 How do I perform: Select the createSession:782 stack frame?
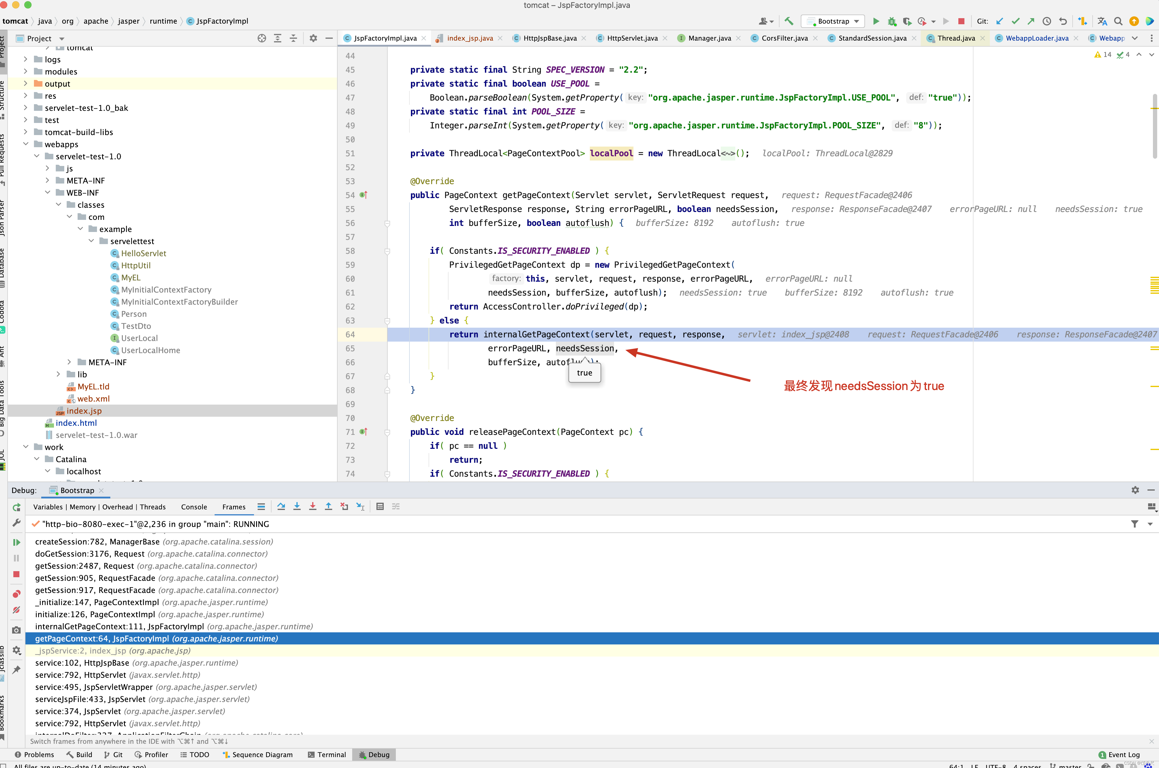point(592,541)
